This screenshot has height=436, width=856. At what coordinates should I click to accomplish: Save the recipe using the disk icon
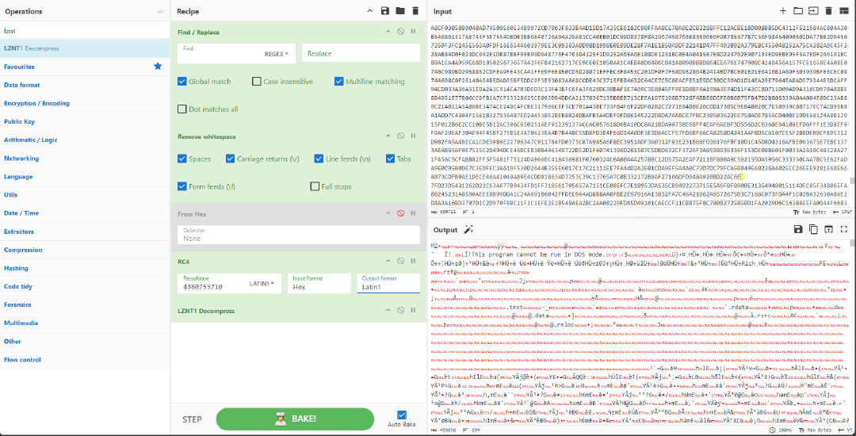tap(385, 11)
